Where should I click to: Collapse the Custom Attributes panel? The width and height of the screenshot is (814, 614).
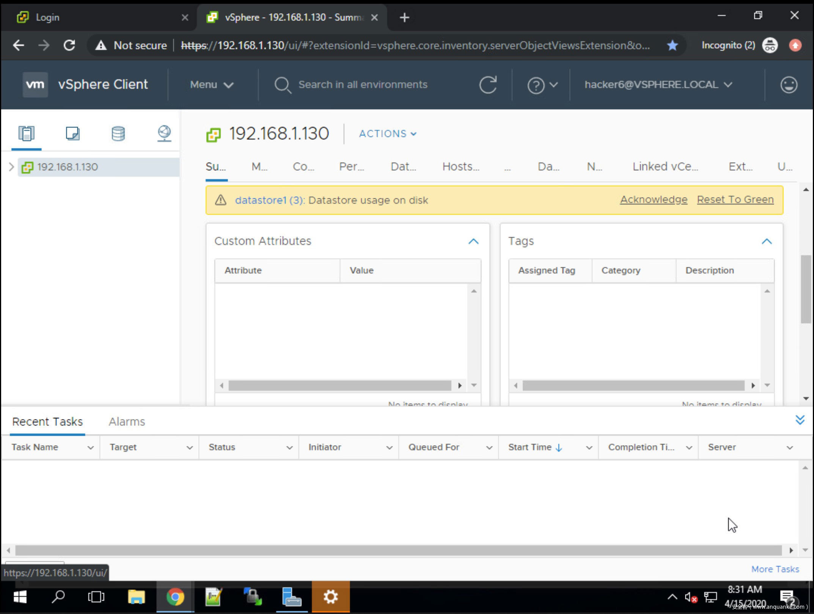point(473,241)
